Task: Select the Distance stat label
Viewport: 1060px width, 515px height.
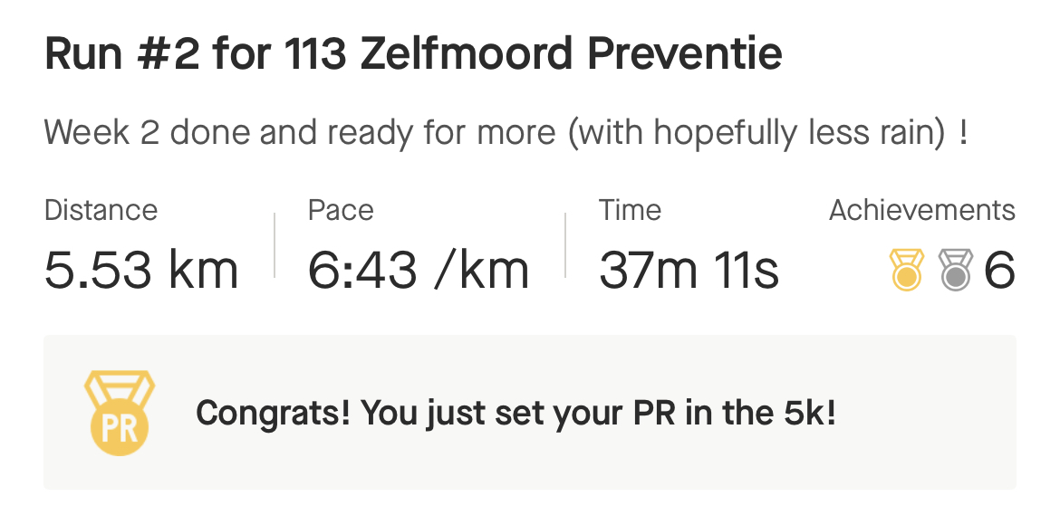Action: (101, 210)
